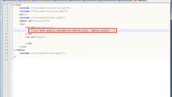172x97 pixels.
Task: Click the includes/header.php include line
Action: (x=42, y=18)
